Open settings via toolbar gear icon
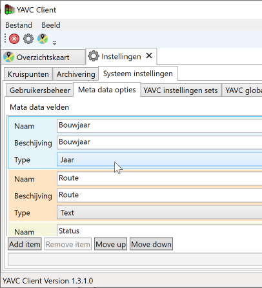This screenshot has width=262, height=288. pos(28,39)
